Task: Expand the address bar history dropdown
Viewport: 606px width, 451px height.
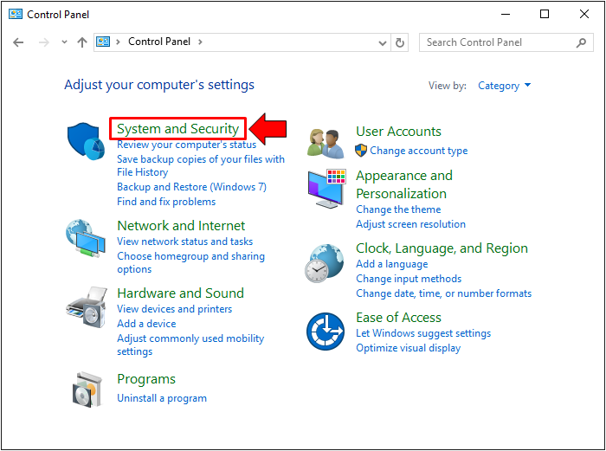Action: click(383, 42)
